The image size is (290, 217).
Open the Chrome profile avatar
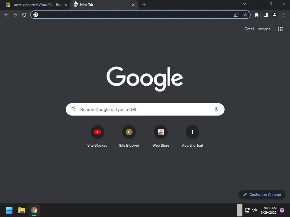[x=275, y=15]
